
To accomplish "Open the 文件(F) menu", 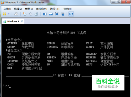I will pyautogui.click(x=7, y=9).
